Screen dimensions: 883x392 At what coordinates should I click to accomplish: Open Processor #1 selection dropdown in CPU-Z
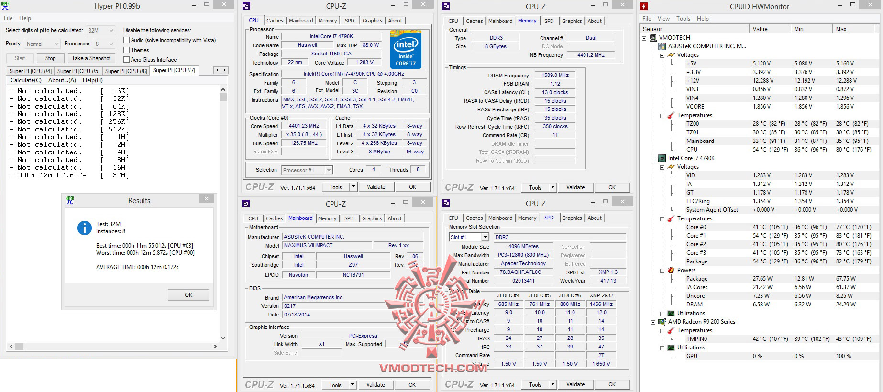329,170
